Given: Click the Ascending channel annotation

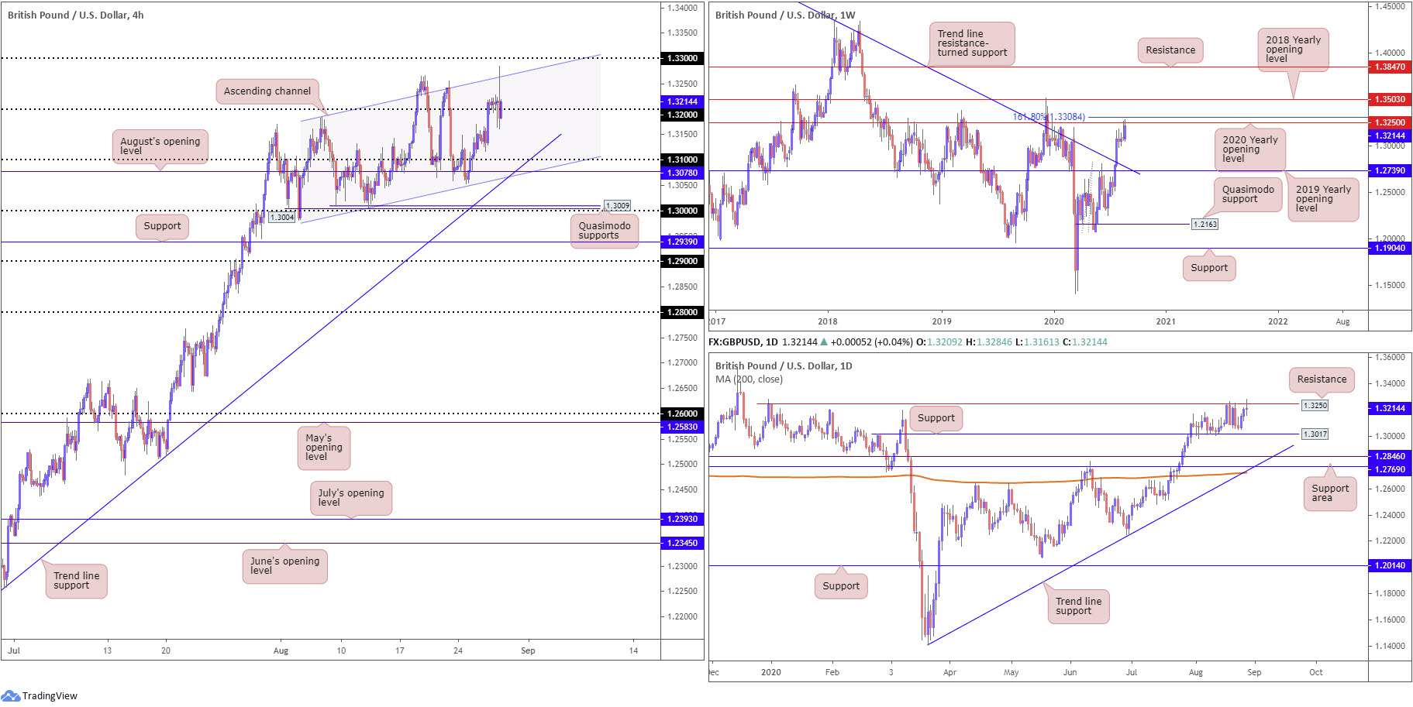Looking at the screenshot, I should (267, 91).
